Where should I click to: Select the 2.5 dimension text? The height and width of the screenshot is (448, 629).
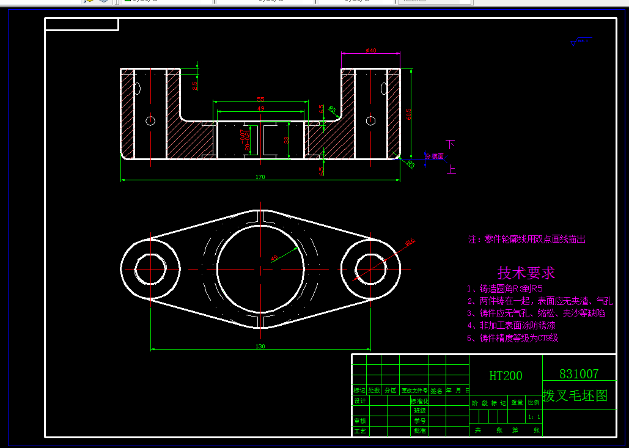194,86
